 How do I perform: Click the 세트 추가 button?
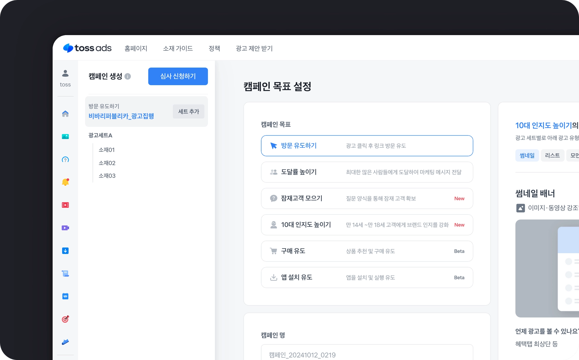(x=189, y=112)
